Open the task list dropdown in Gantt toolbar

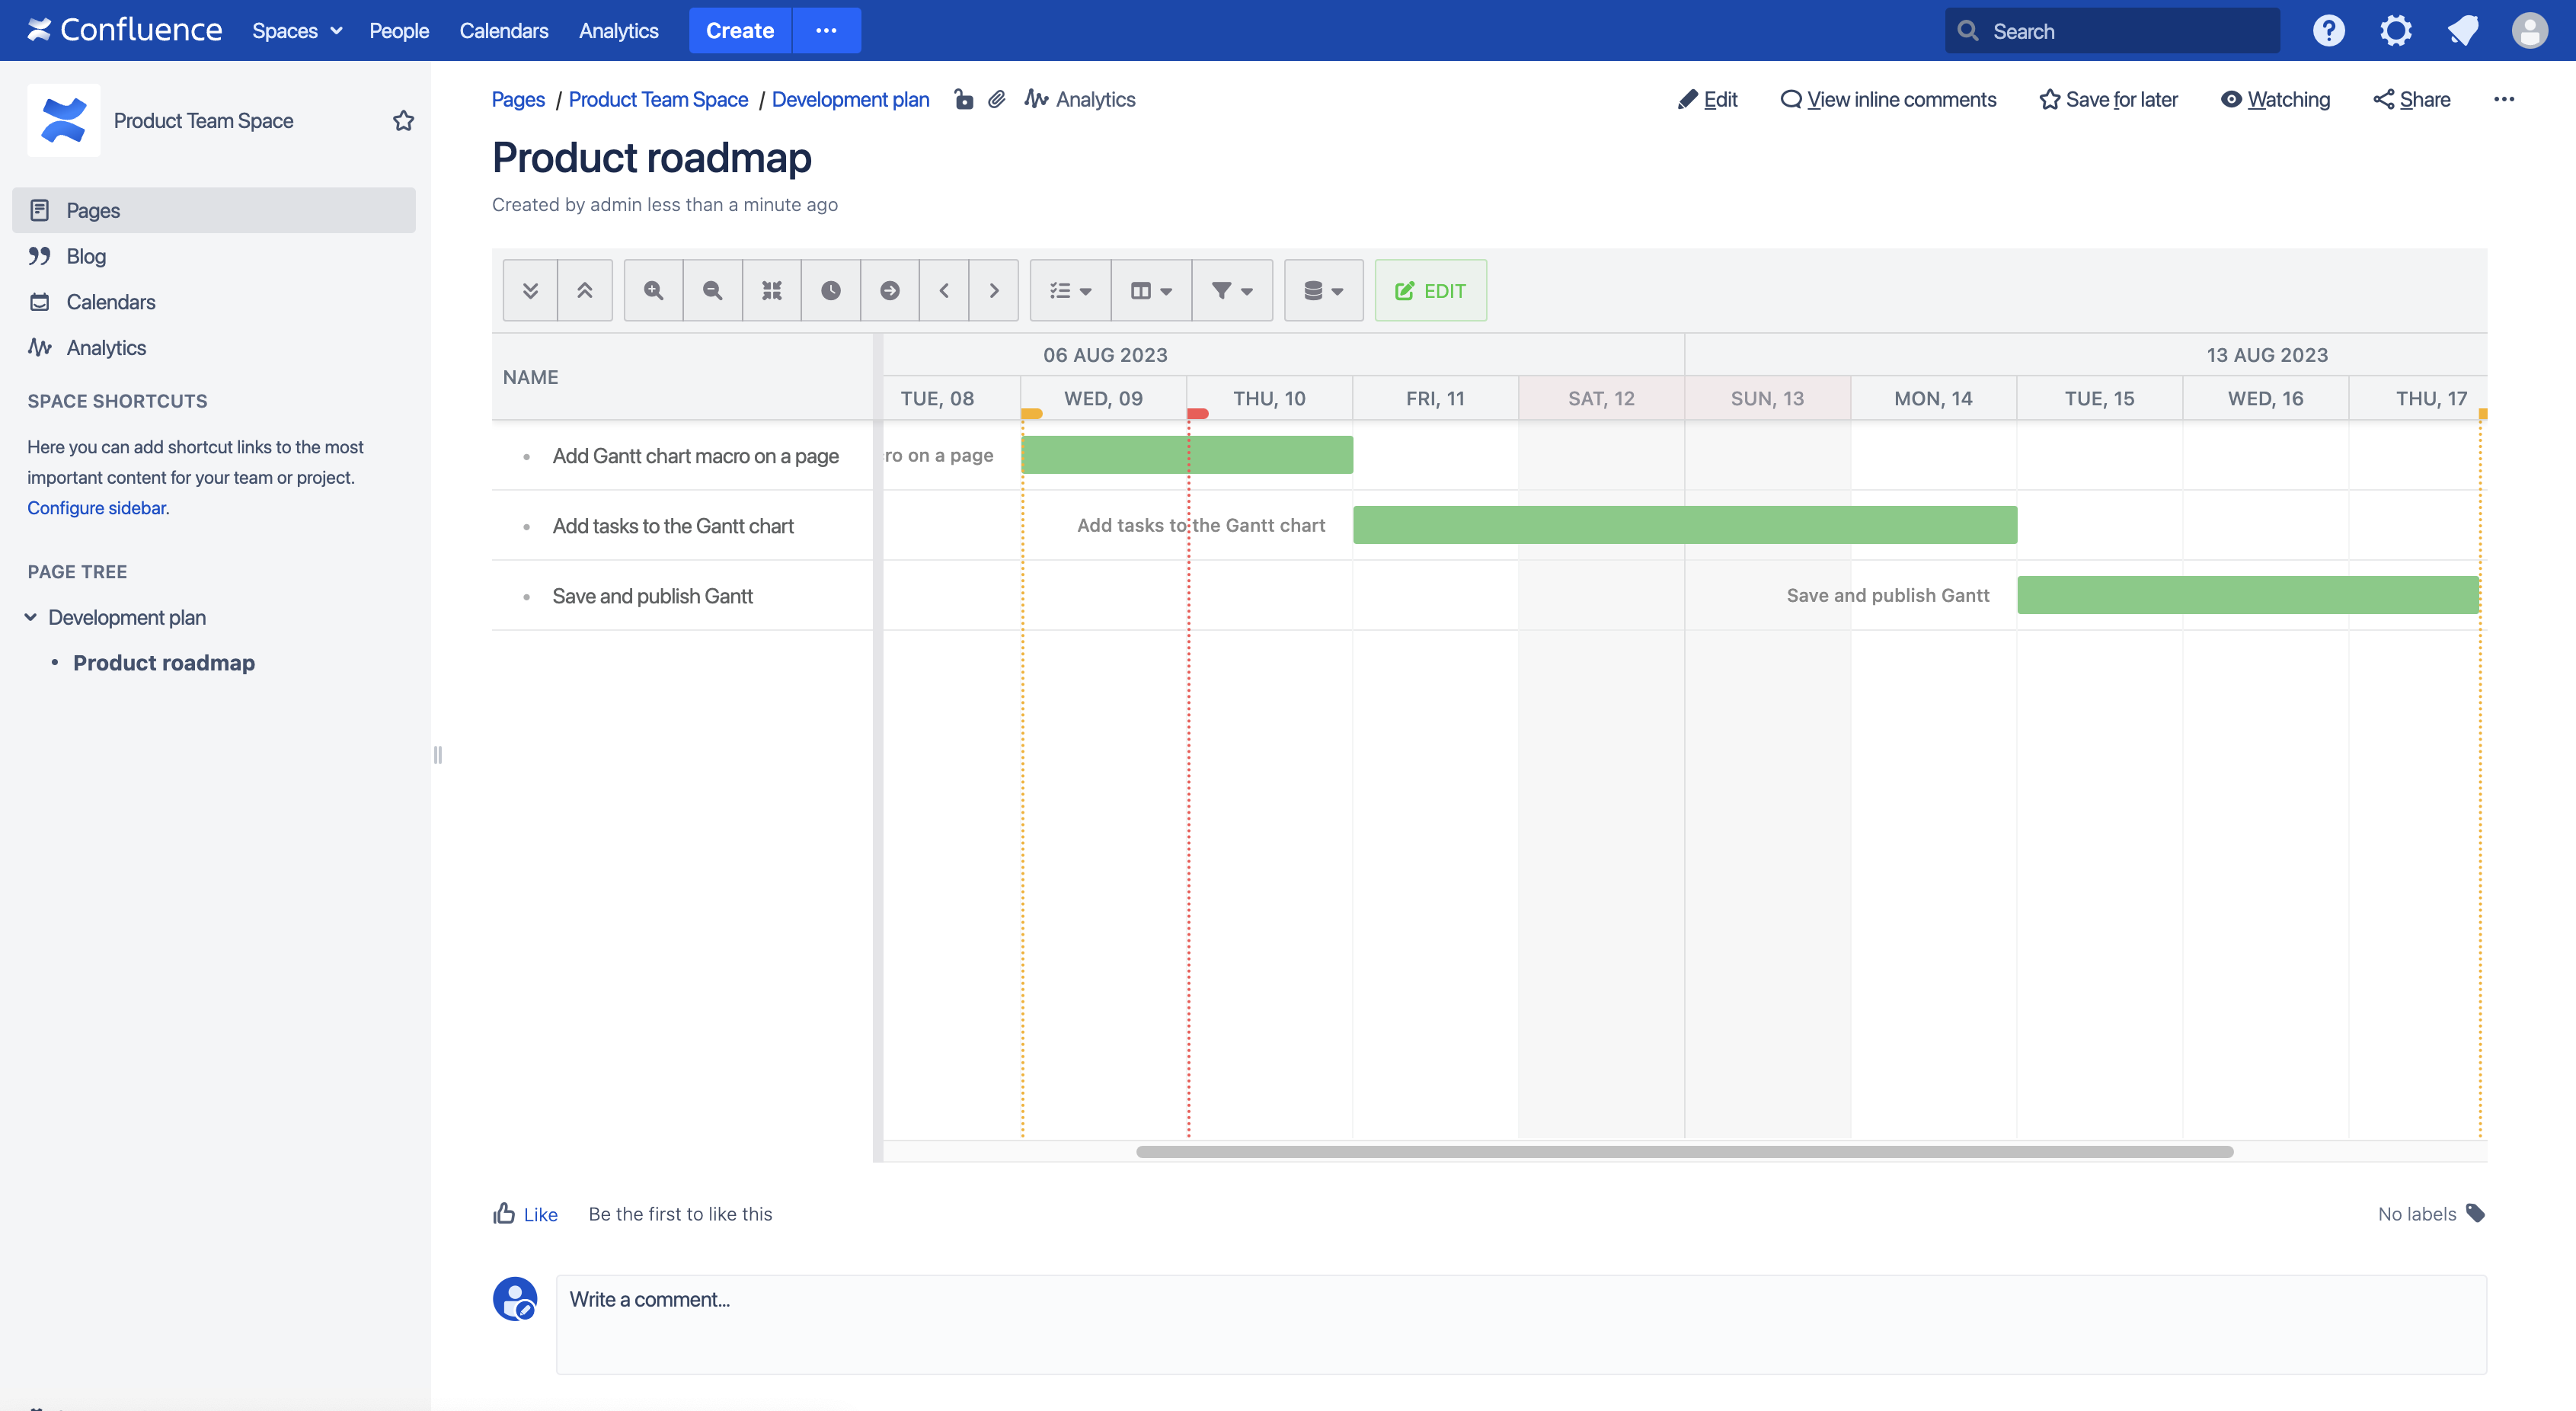coord(1069,290)
